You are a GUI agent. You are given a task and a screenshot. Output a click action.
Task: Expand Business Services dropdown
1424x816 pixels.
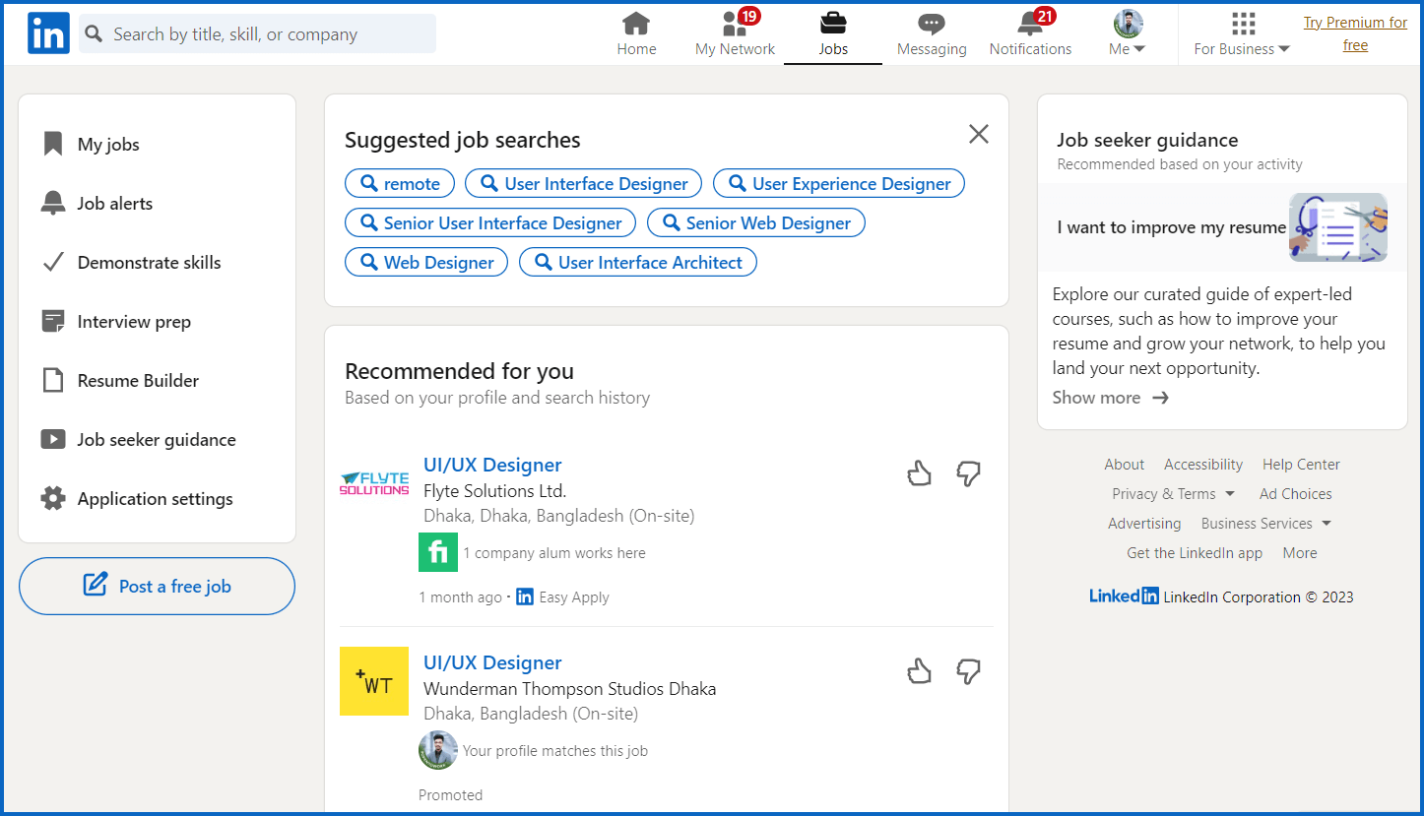click(x=1265, y=524)
